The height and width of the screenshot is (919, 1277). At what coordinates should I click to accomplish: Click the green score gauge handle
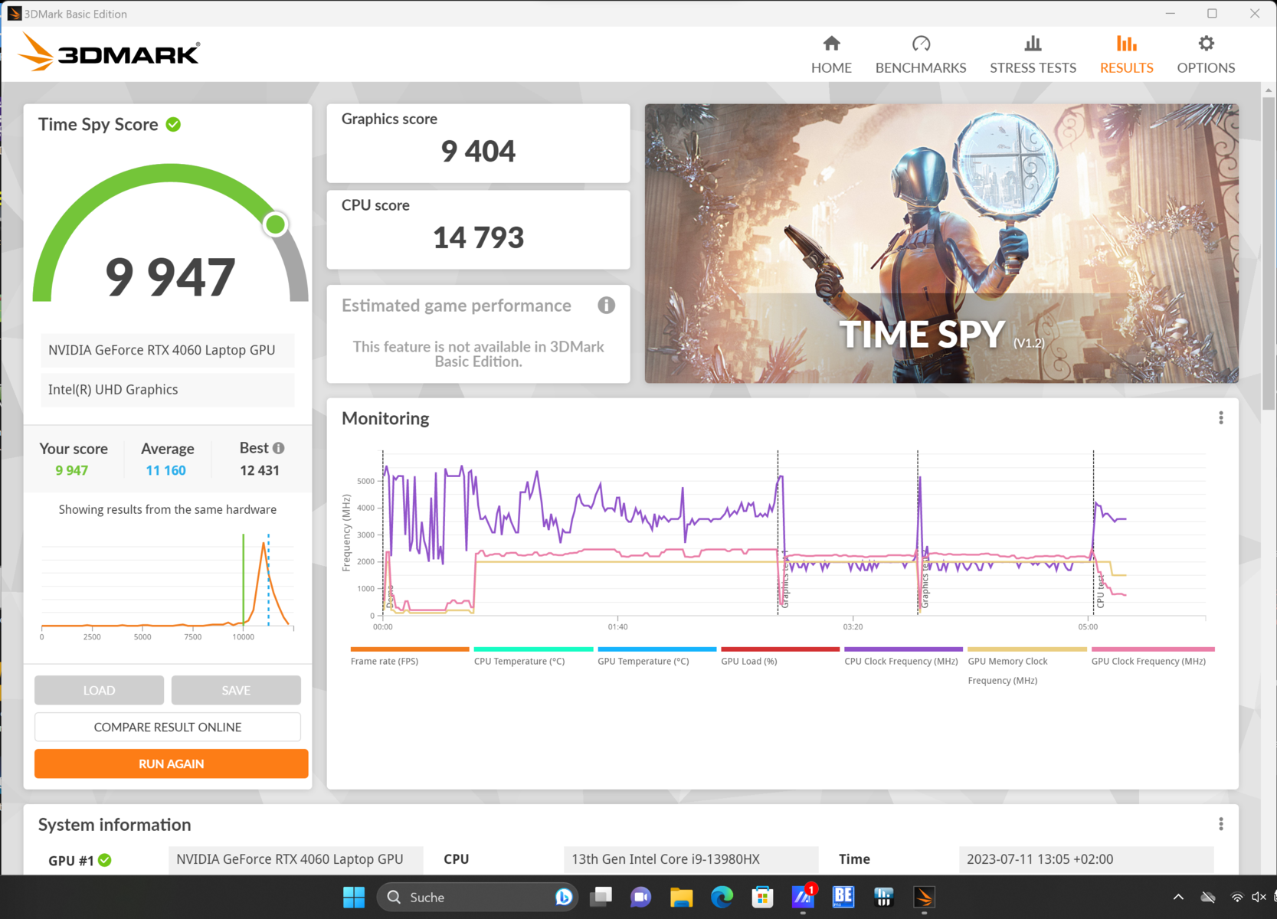(275, 224)
